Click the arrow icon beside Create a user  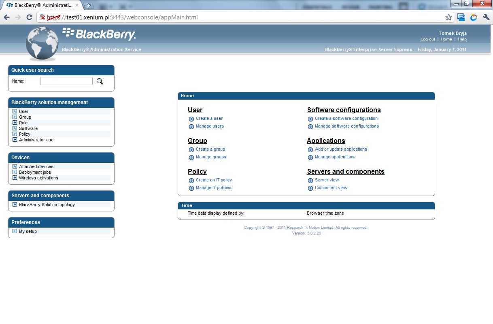pyautogui.click(x=191, y=119)
